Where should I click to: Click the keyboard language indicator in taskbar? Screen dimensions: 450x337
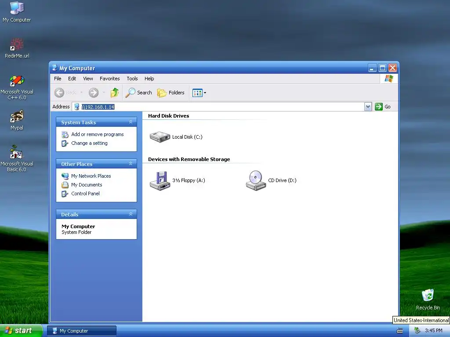tap(400, 331)
